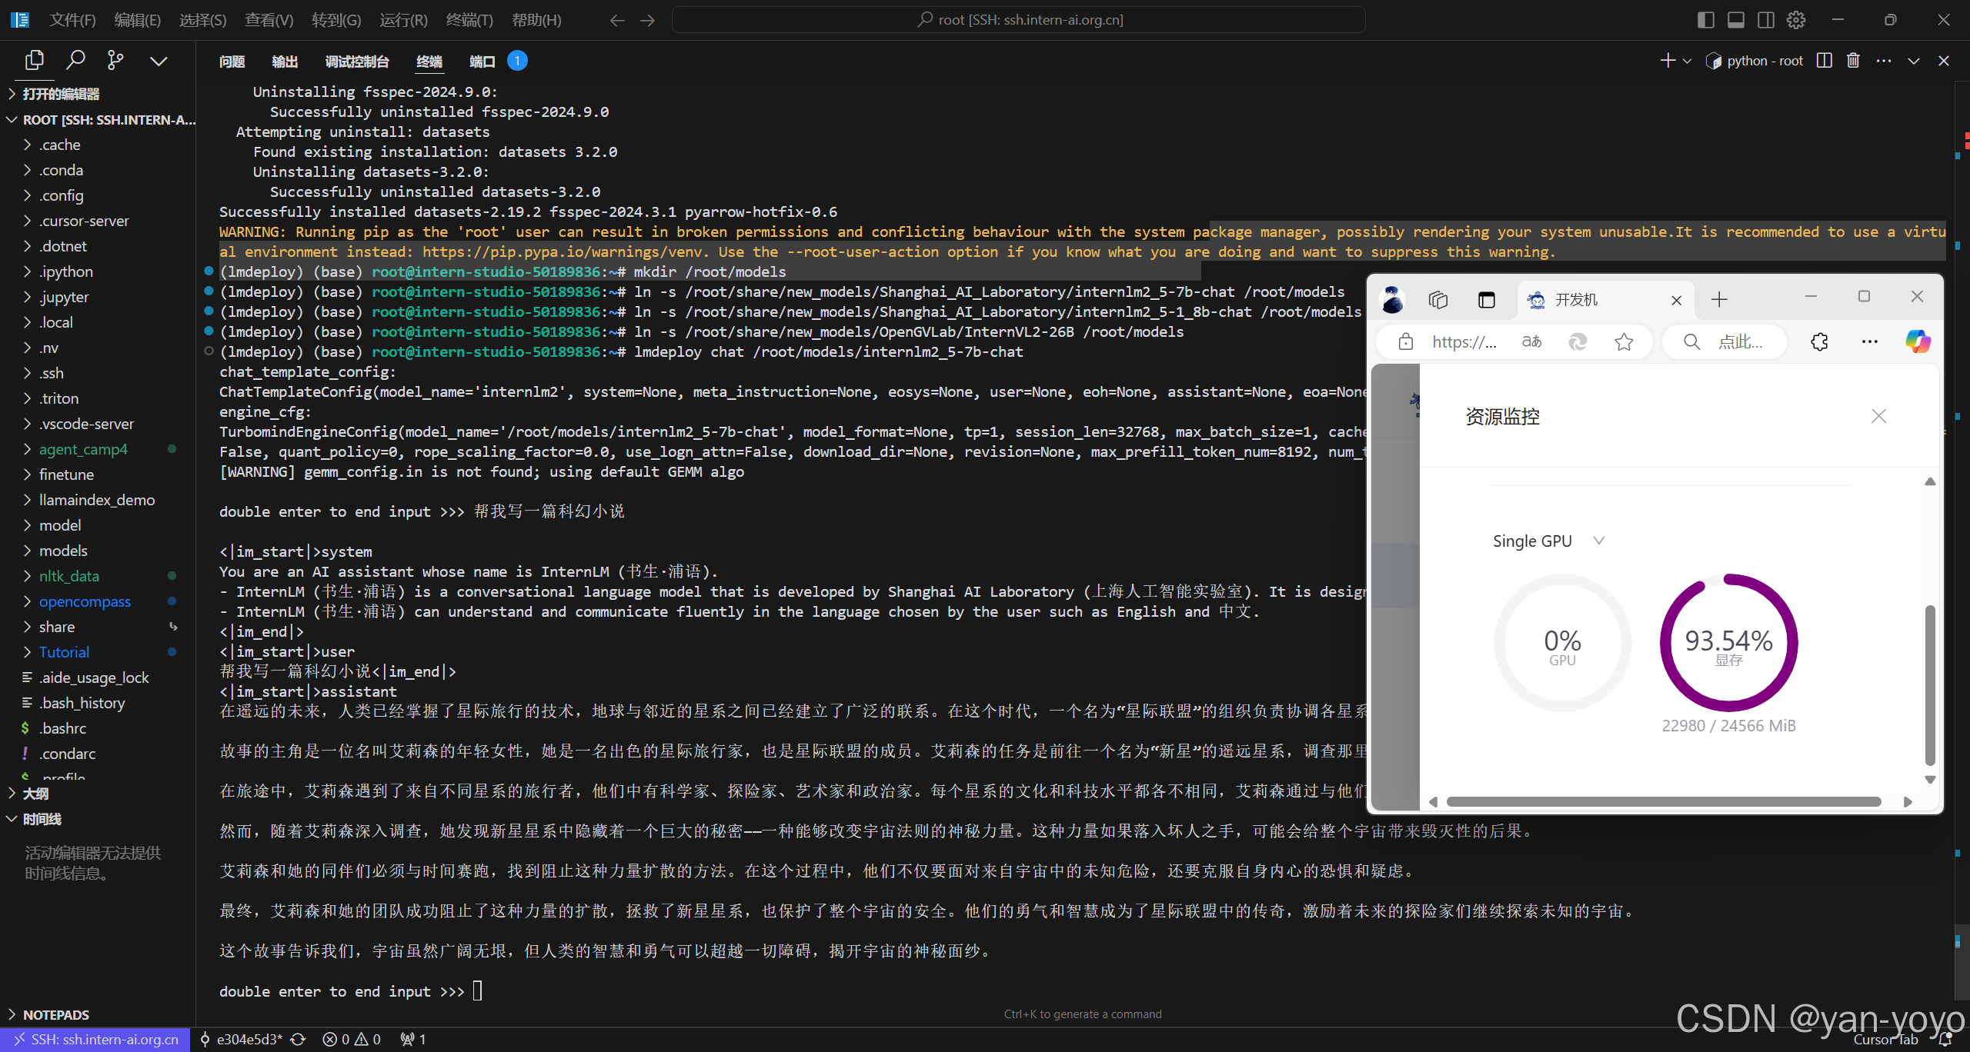Click the SSH: ssh.intern-ai.org.cn remote indicator
Viewport: 1970px width, 1052px height.
(95, 1039)
